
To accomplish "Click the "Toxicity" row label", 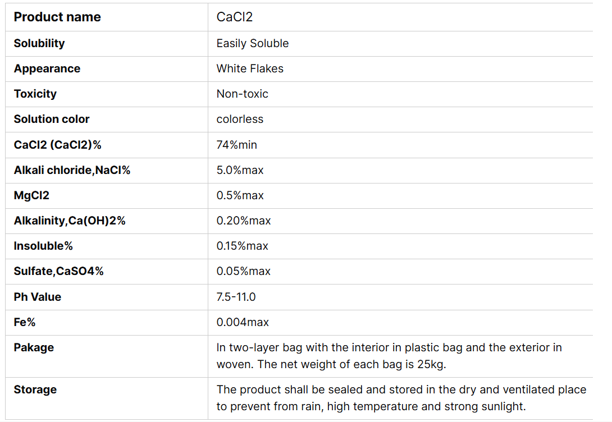I will click(35, 94).
